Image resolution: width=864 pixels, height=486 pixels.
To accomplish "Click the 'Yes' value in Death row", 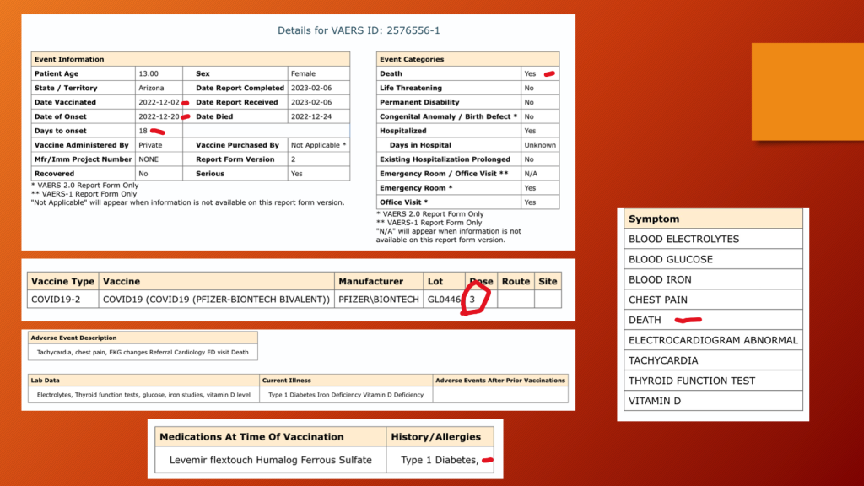I will tap(529, 73).
